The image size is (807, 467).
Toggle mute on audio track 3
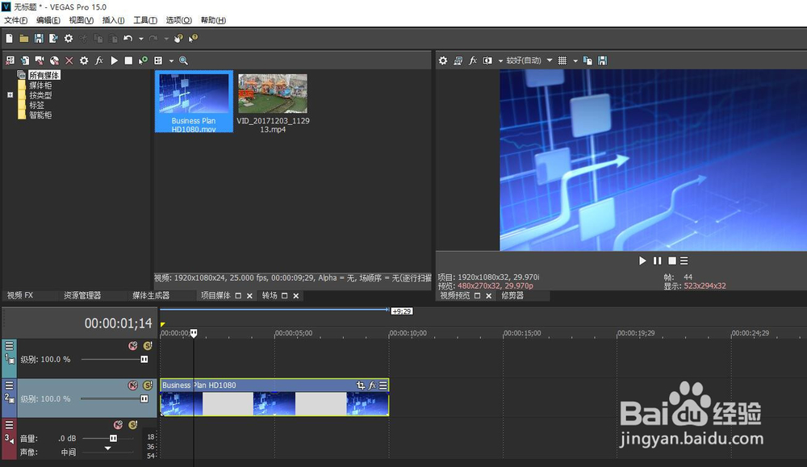tap(118, 424)
